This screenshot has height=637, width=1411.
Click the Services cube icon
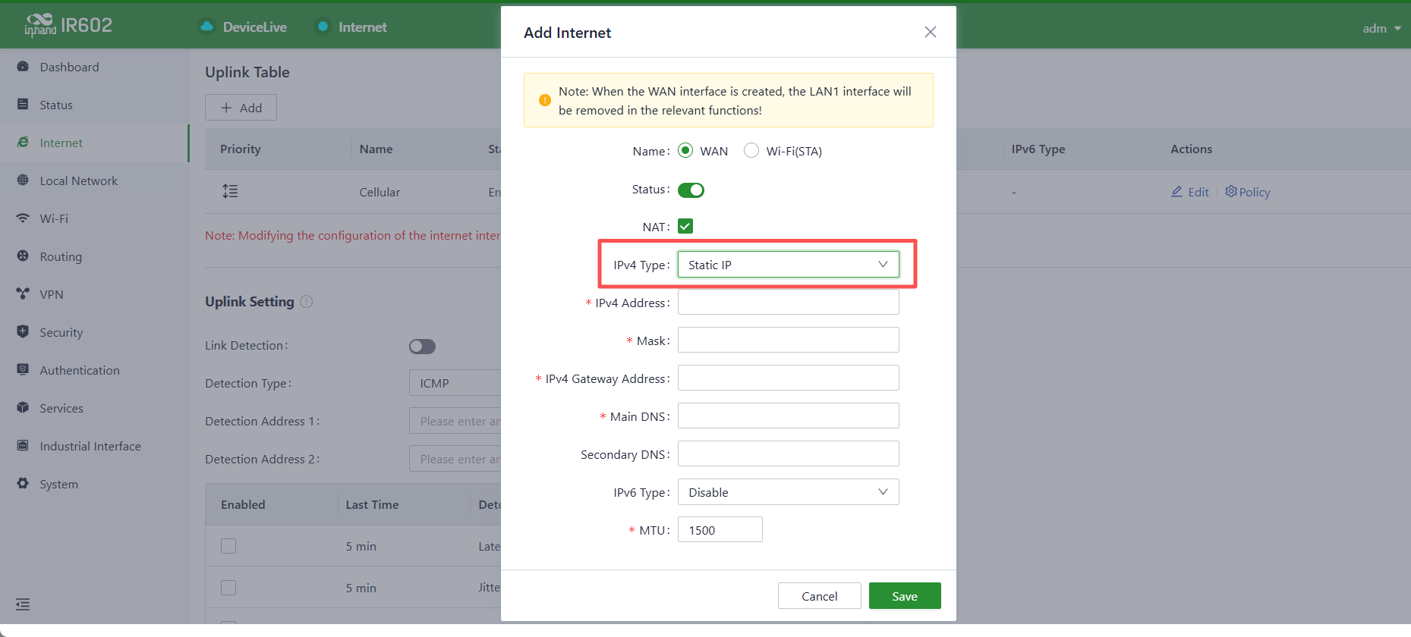(23, 408)
